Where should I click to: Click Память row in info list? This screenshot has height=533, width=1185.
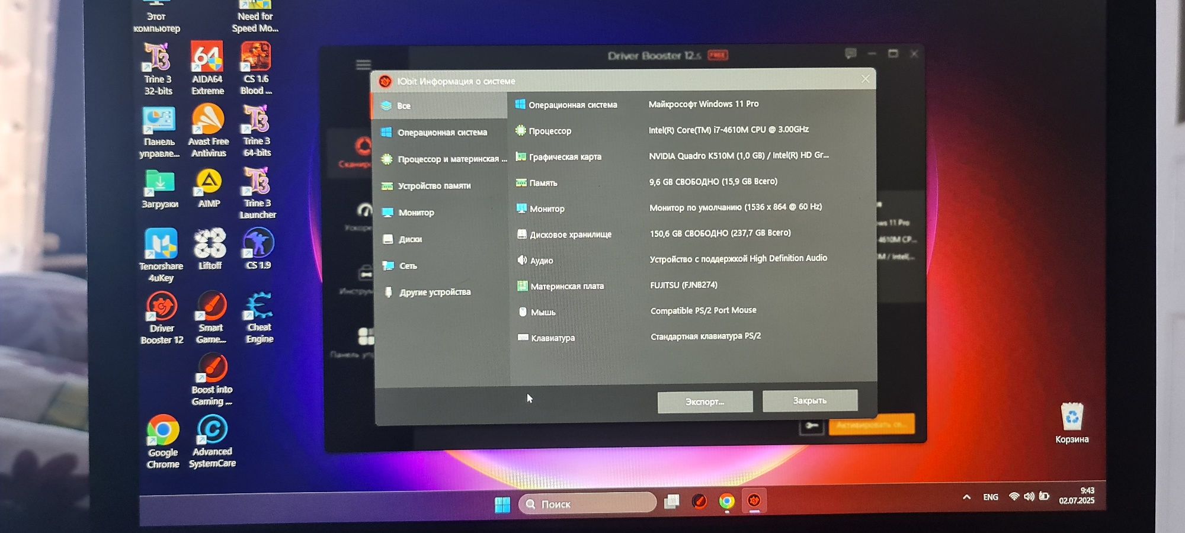click(692, 182)
